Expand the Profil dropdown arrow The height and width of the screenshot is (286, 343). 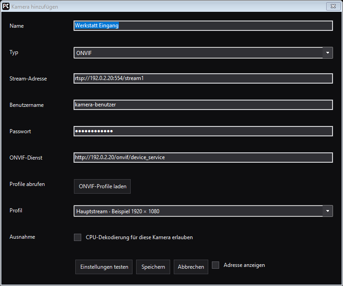(x=328, y=211)
